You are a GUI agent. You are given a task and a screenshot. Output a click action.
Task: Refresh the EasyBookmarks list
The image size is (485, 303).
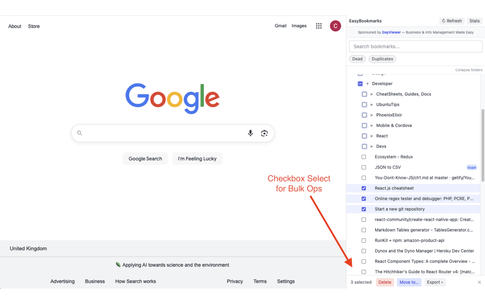[x=452, y=21]
